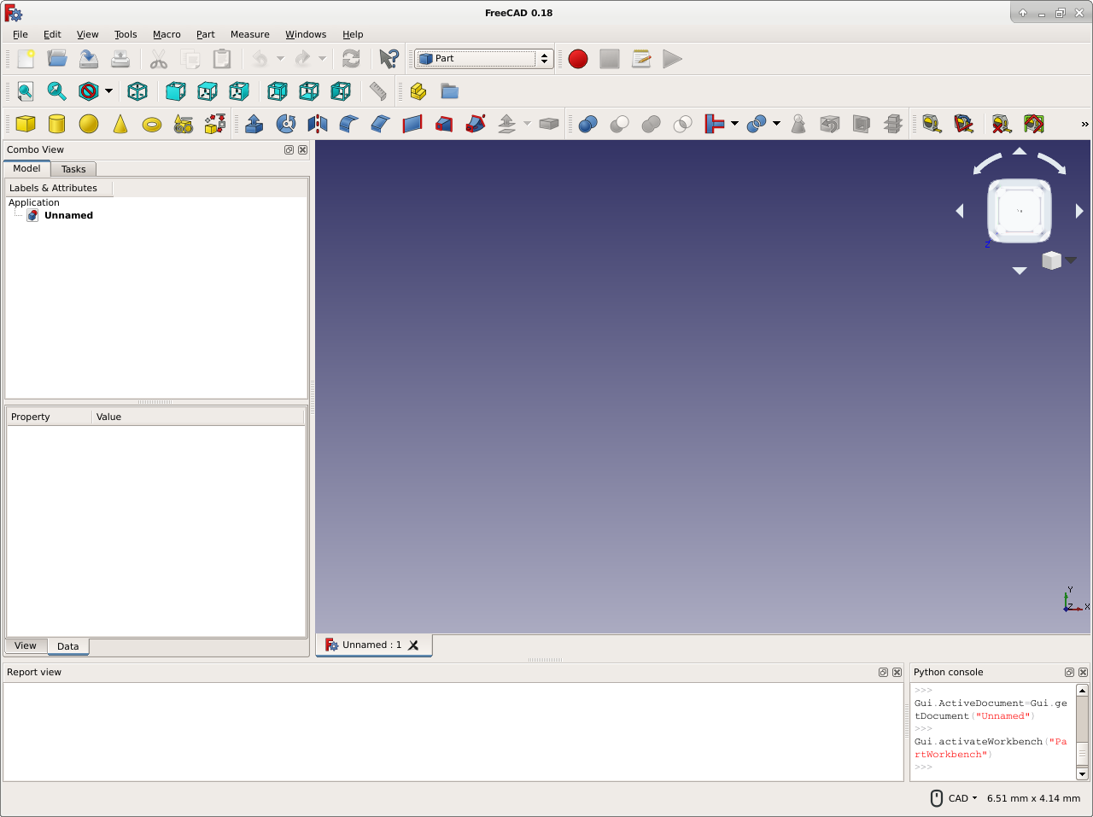Click the Python console scroll down arrow
Image resolution: width=1093 pixels, height=817 pixels.
(x=1082, y=773)
